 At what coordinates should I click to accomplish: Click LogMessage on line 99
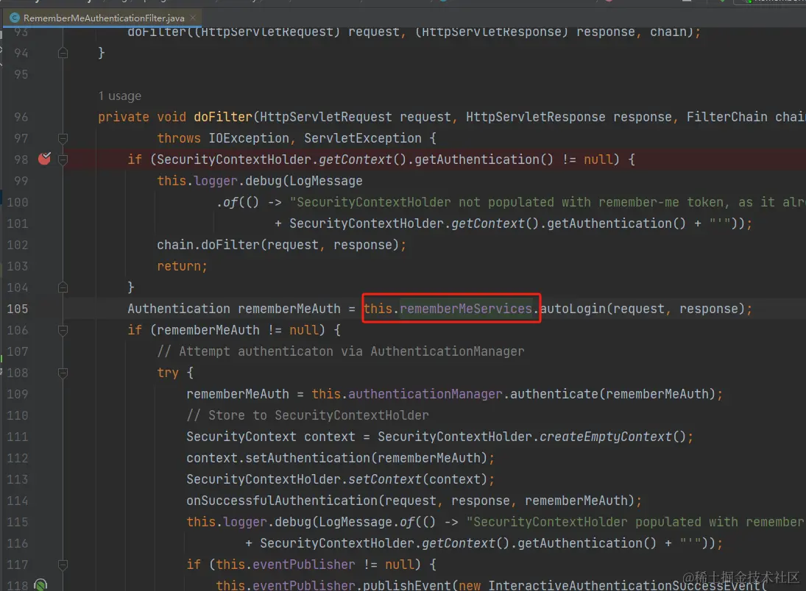pyautogui.click(x=326, y=182)
